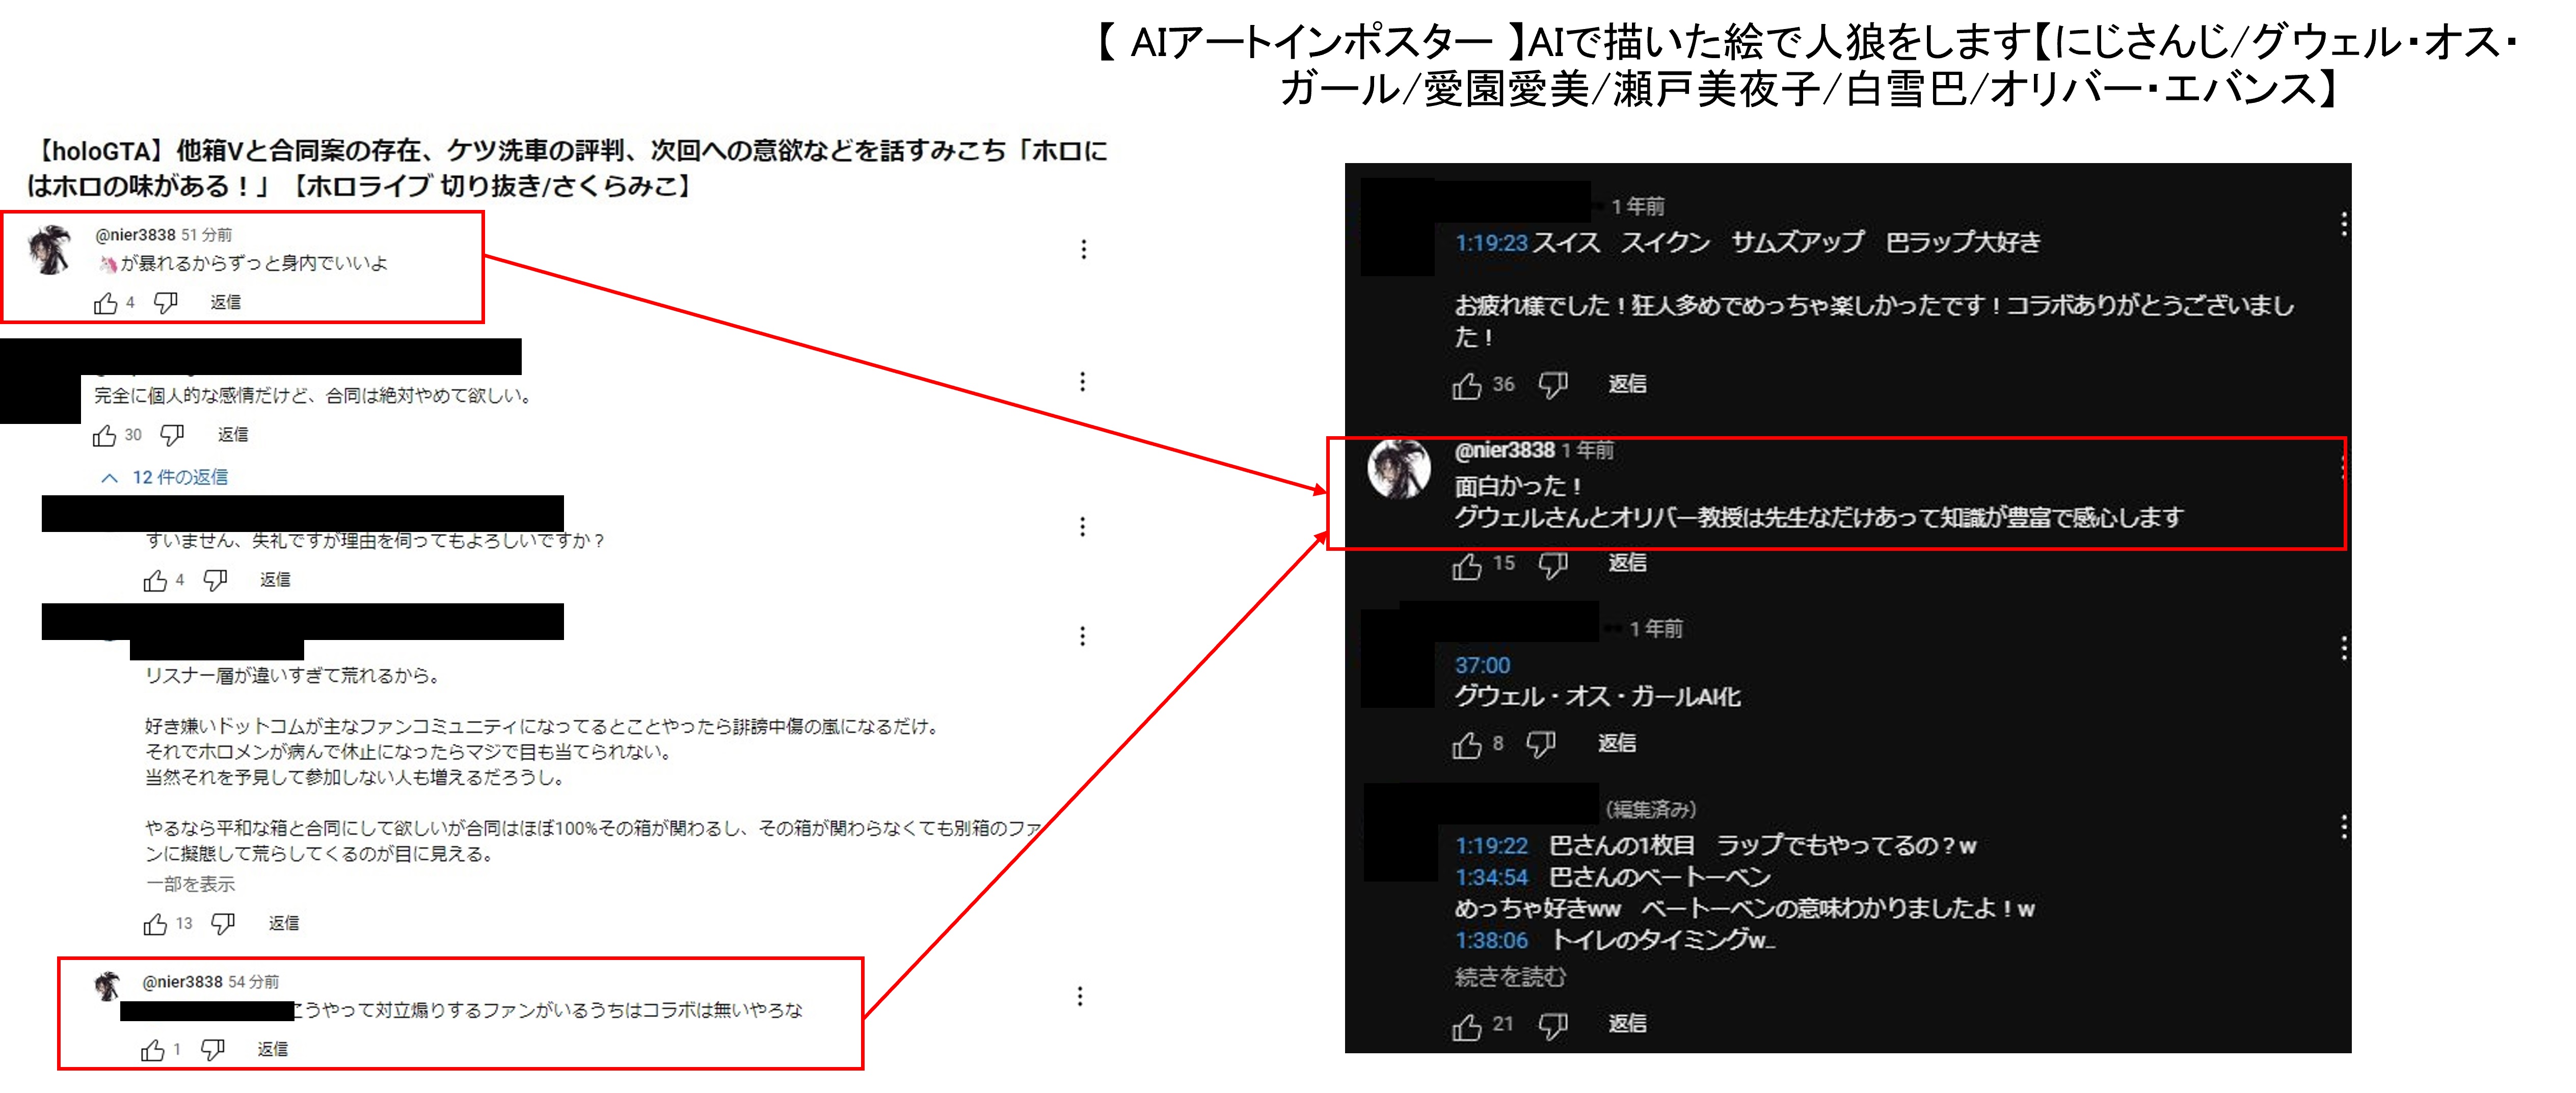Like the top @nier3838 comment posted 51 minutes ago
This screenshot has height=1093, width=2576.
tap(105, 303)
